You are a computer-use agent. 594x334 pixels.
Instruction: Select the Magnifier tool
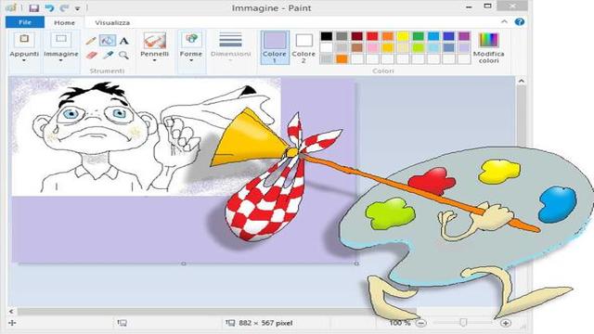pos(123,56)
